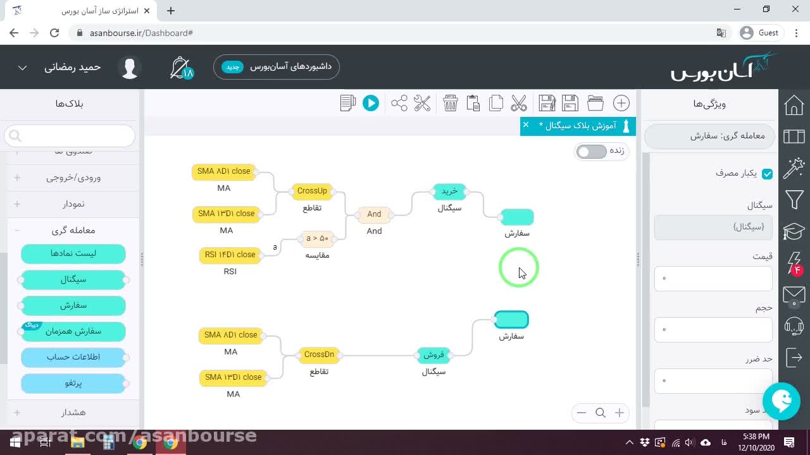Open the chat assistant bubble
Image resolution: width=810 pixels, height=455 pixels.
pos(782,401)
